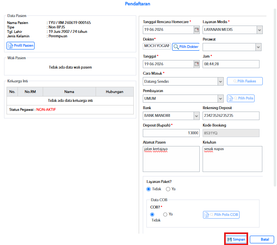Open calendar picker for Tanggal field
This screenshot has width=277, height=245.
click(196, 64)
